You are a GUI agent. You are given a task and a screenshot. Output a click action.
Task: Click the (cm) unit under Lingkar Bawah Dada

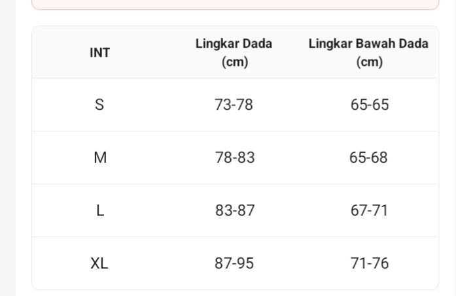point(370,62)
